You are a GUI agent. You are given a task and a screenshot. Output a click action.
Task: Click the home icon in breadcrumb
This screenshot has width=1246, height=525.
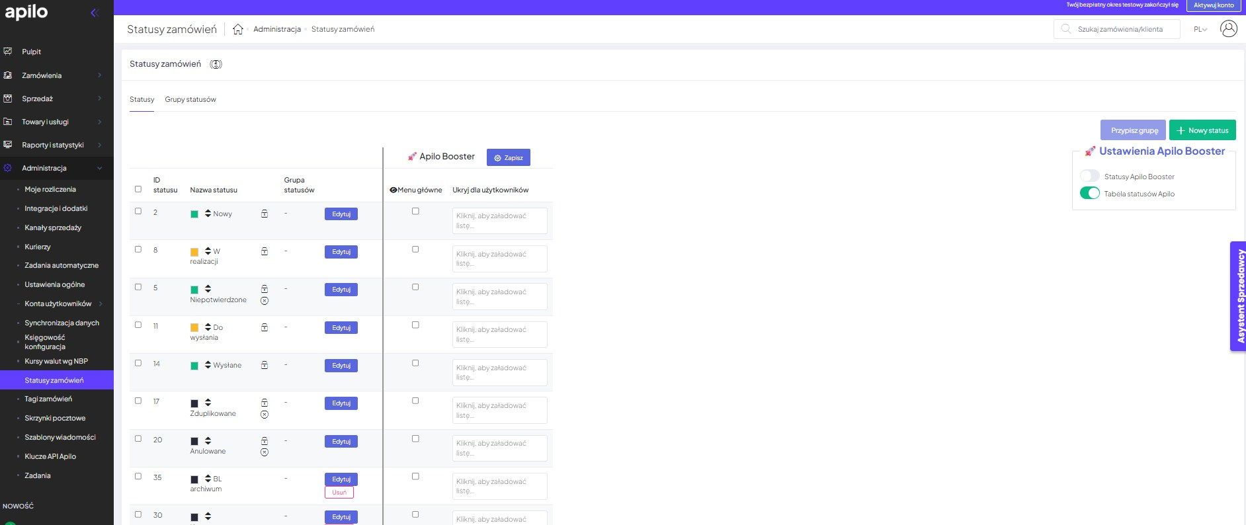[x=238, y=29]
